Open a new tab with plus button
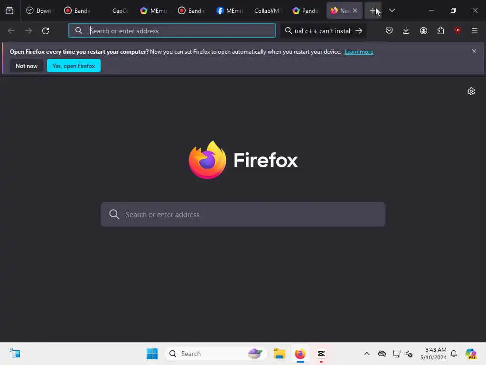 click(x=373, y=10)
